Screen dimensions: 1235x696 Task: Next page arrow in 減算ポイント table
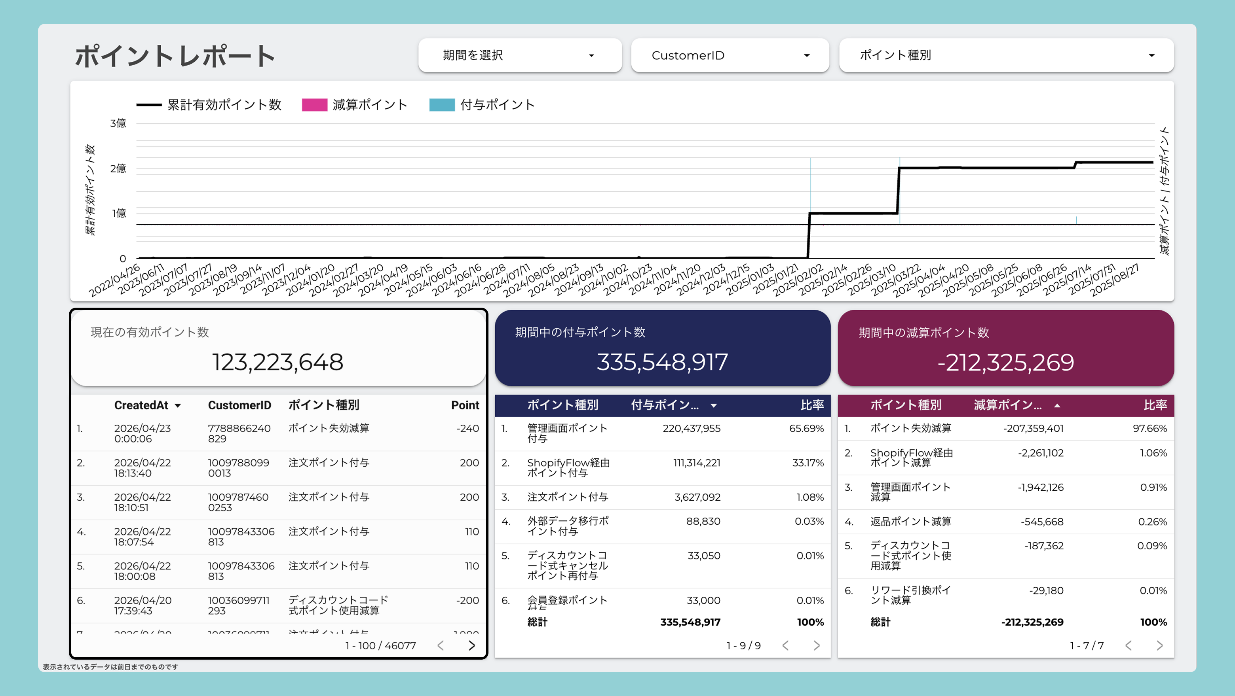tap(1160, 645)
